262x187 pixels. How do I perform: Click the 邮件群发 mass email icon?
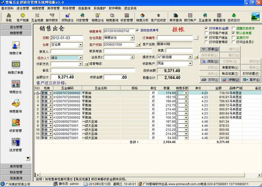click(x=52, y=17)
